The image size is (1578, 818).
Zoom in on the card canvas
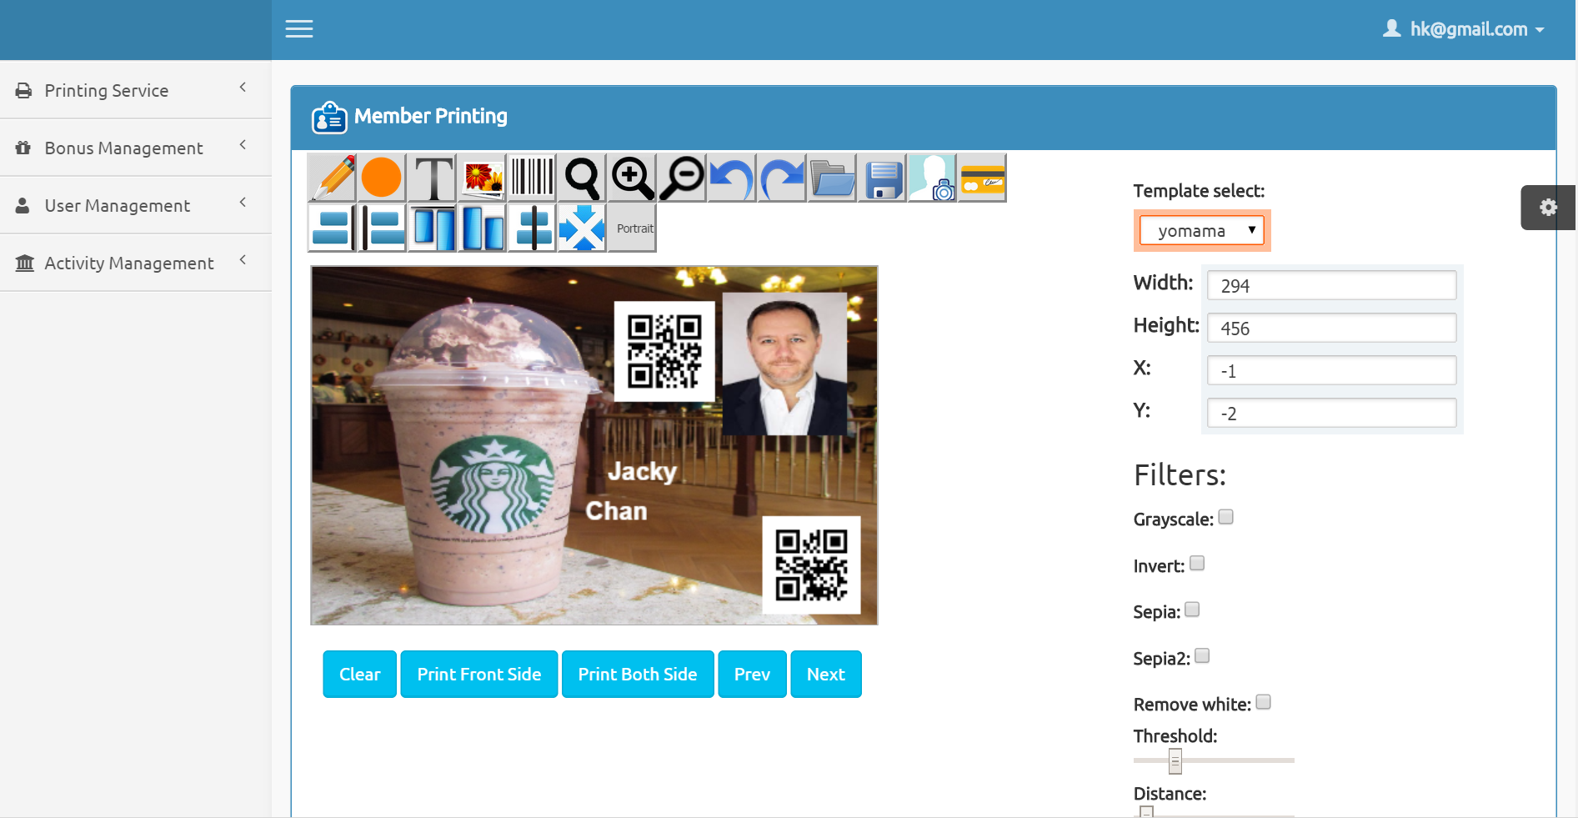[x=632, y=178]
